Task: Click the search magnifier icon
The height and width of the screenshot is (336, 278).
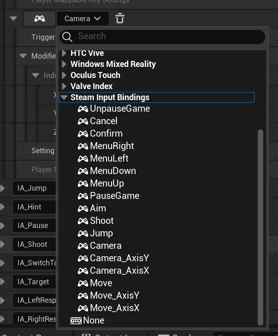Action: click(67, 37)
